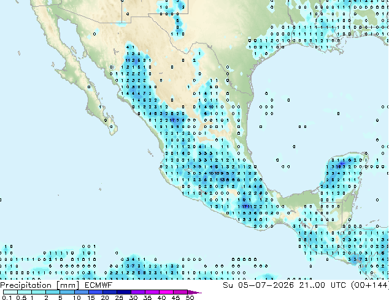Click the '21..00' forecast time text
Image resolution: width=389 pixels, height=300 pixels.
[x=312, y=285]
